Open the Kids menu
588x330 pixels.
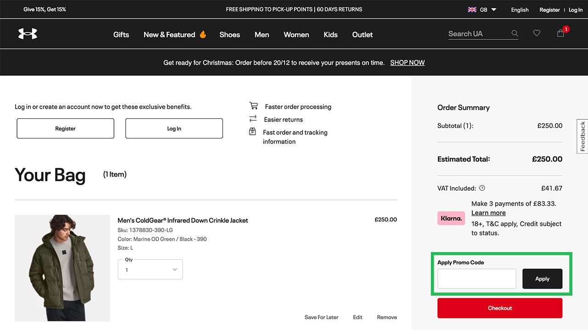coord(331,34)
